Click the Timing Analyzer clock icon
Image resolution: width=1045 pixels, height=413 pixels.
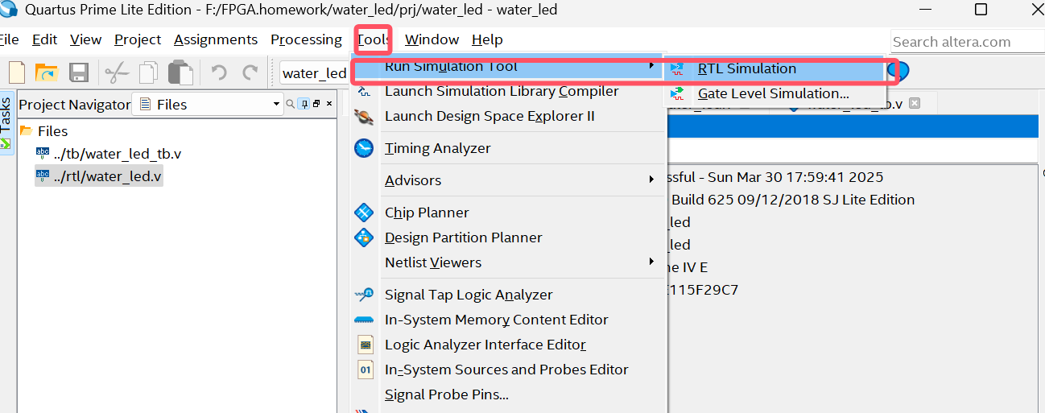click(x=364, y=148)
